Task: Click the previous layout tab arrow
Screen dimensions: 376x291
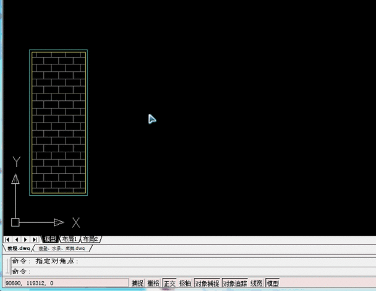Action: coord(16,239)
